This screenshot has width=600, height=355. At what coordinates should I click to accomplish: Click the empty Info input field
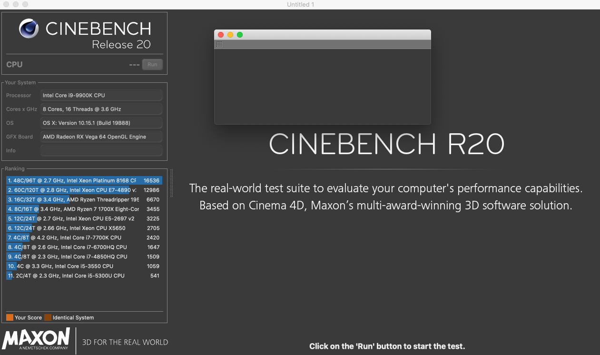(101, 150)
